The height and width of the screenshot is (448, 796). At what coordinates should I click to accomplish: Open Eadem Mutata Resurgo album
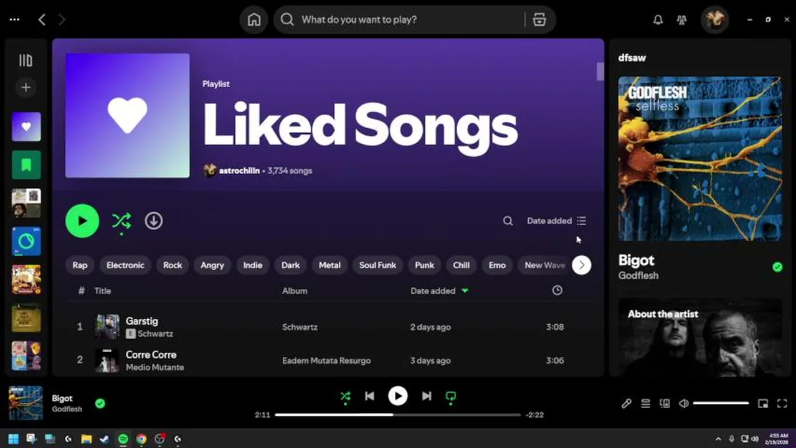pyautogui.click(x=326, y=360)
